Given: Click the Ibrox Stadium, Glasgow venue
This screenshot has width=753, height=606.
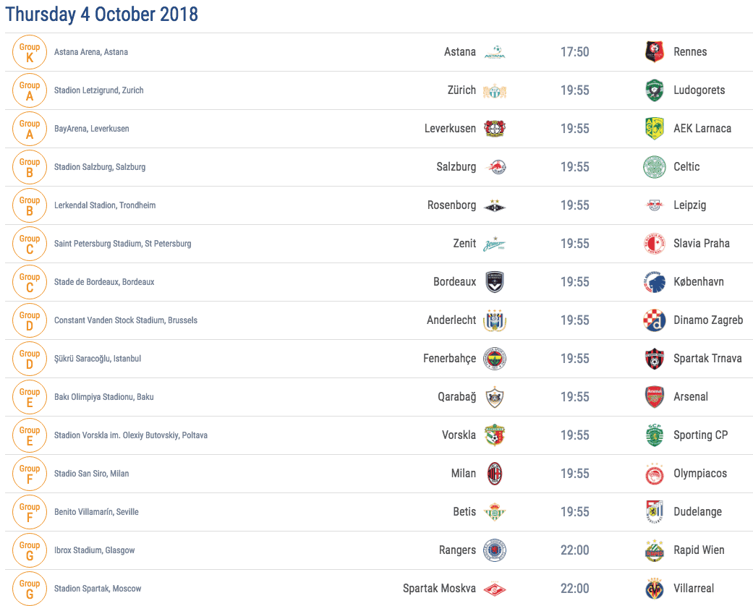Looking at the screenshot, I should (94, 550).
